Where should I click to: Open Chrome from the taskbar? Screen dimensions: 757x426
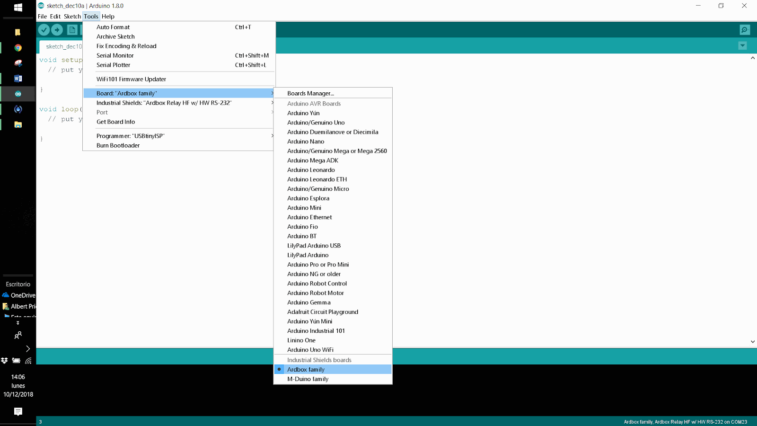click(x=18, y=48)
